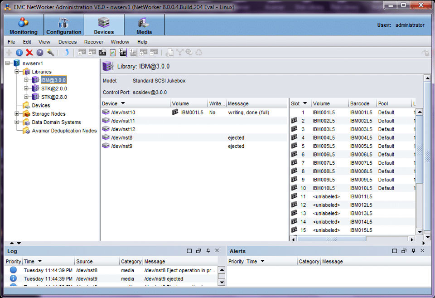435x298 pixels.
Task: Click the red X delete toolbar icon
Action: [29, 52]
